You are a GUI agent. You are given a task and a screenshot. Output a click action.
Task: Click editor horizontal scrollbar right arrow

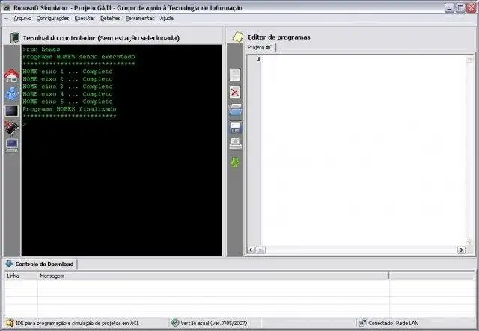coord(461,250)
